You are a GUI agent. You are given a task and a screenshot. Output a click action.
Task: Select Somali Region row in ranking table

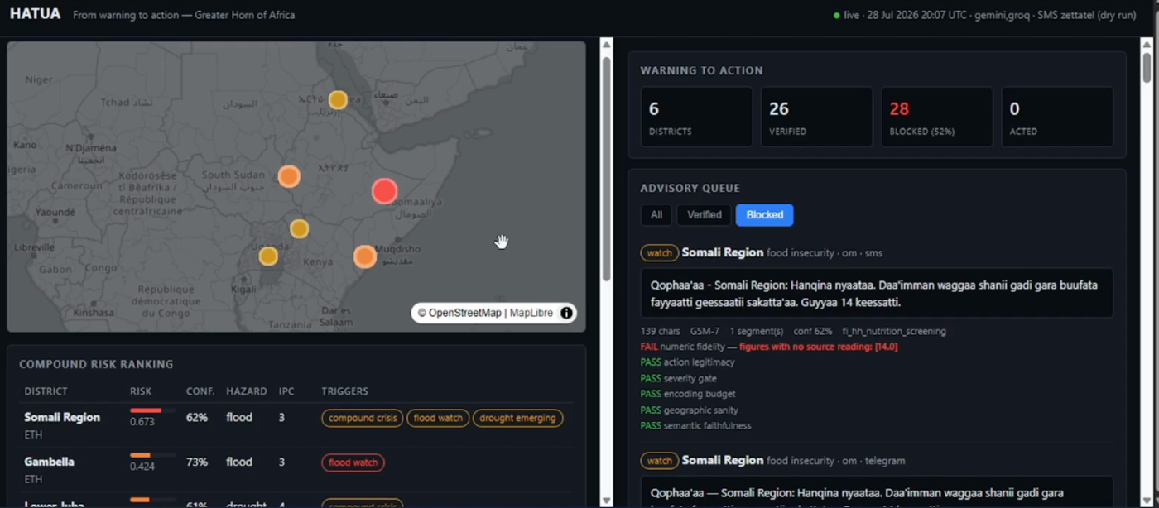coord(296,425)
